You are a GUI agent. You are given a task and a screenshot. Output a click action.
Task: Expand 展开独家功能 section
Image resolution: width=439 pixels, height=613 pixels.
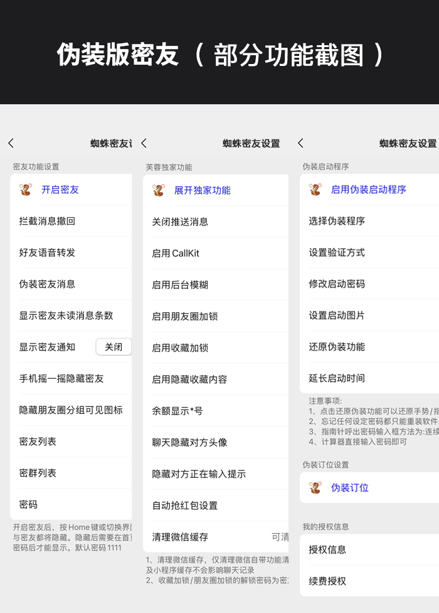[x=203, y=190]
